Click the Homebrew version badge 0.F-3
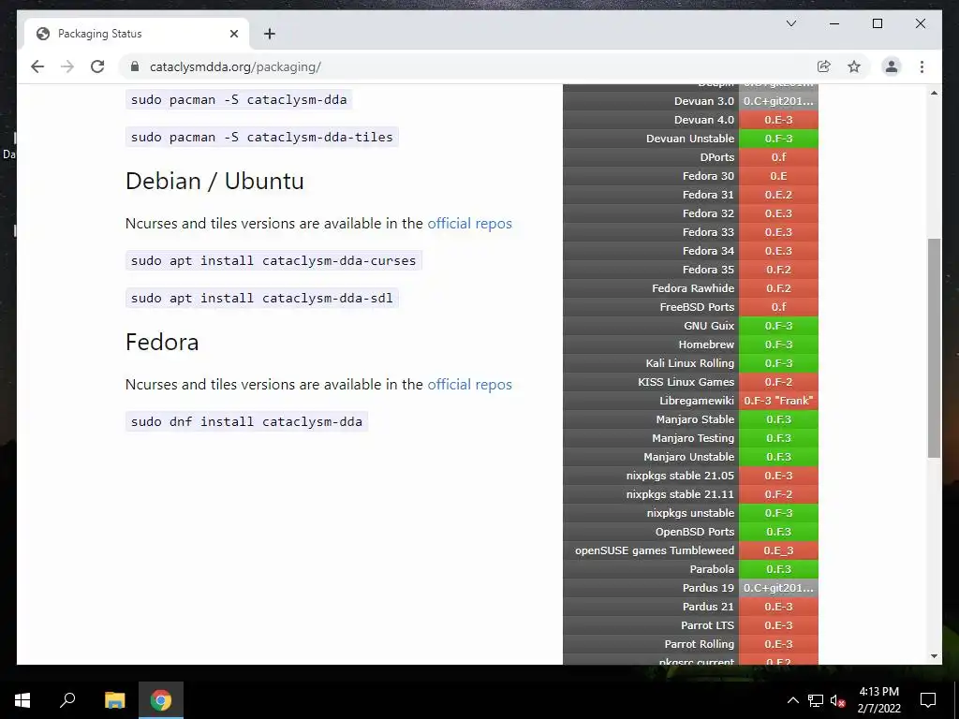 [x=778, y=345]
